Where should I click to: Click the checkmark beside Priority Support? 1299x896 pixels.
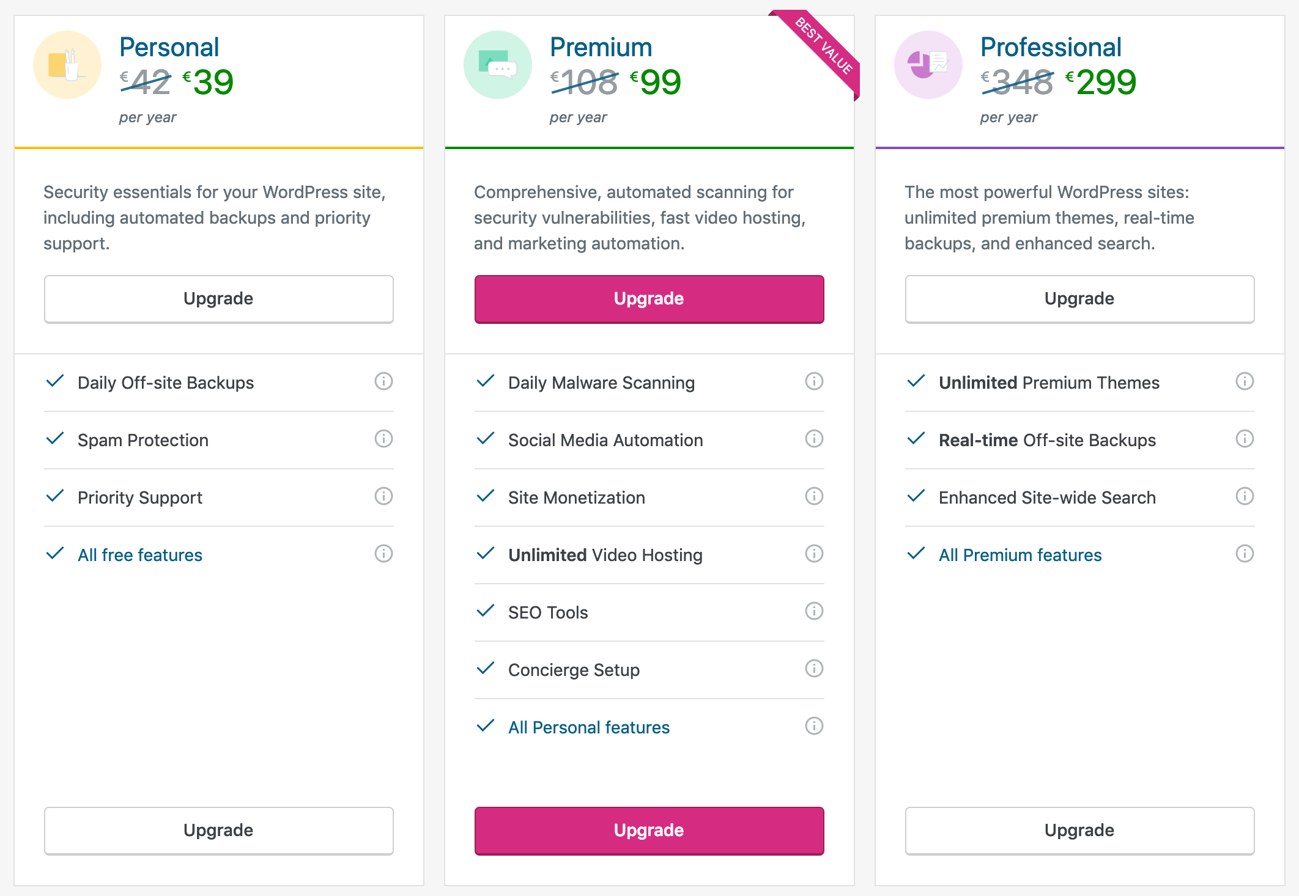coord(55,496)
